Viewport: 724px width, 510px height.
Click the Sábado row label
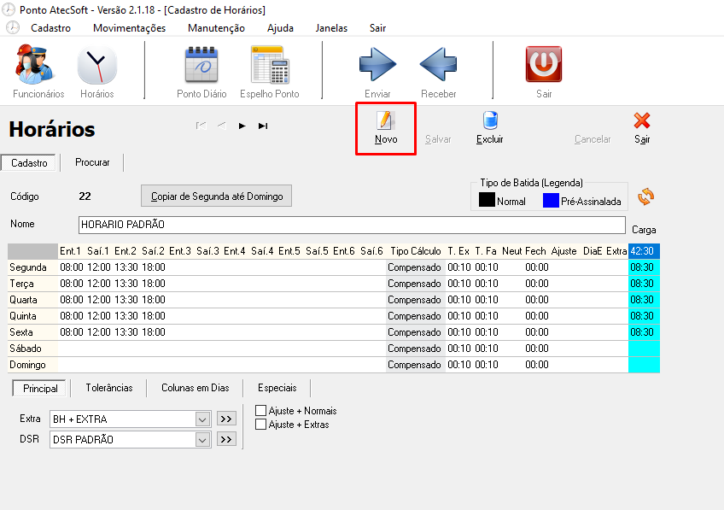point(32,348)
